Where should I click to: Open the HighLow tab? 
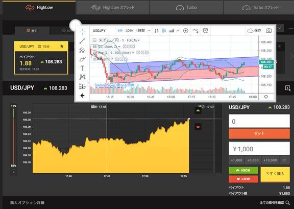[39, 8]
